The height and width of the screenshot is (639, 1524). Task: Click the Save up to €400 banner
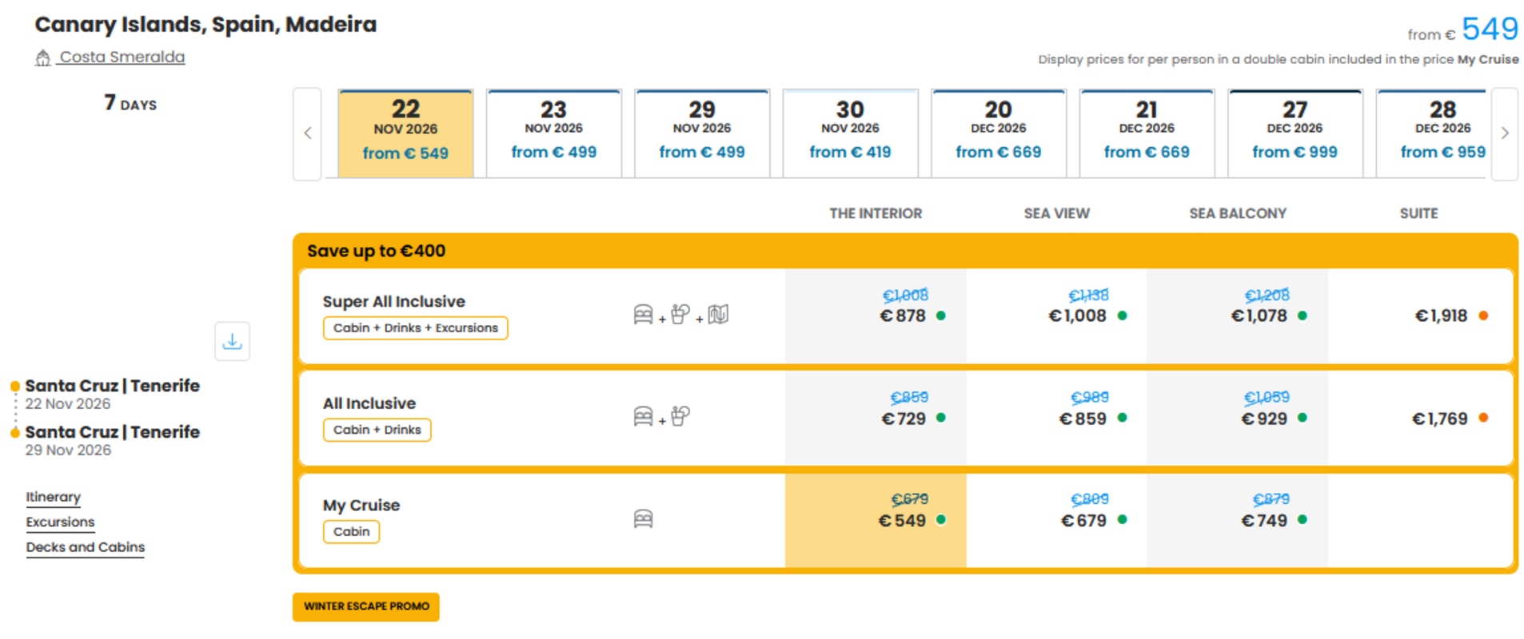(x=905, y=251)
